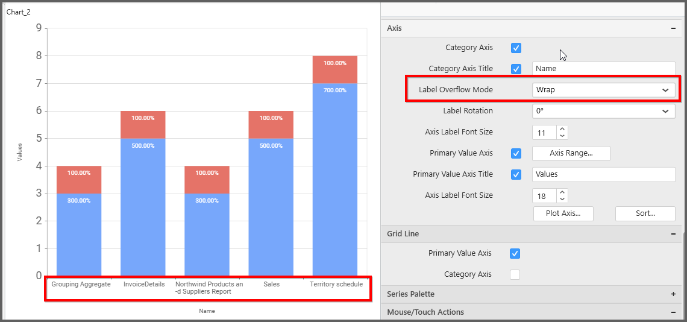Open the Sort dialog button
The image size is (687, 322).
(645, 213)
